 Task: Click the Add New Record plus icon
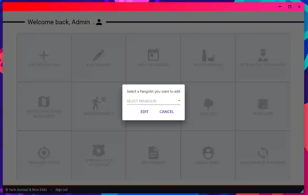(44, 55)
